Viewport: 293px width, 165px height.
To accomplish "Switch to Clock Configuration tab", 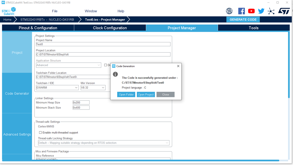I will (x=110, y=28).
